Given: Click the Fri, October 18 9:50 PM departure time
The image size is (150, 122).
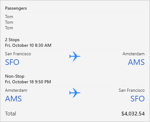Looking at the screenshot, I should point(28,82).
